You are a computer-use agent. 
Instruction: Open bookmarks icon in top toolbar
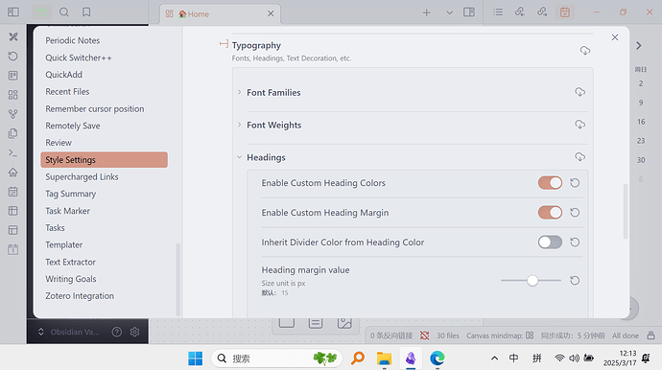[86, 12]
